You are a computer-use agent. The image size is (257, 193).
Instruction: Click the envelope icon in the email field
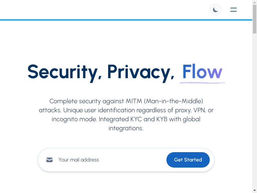[49, 160]
